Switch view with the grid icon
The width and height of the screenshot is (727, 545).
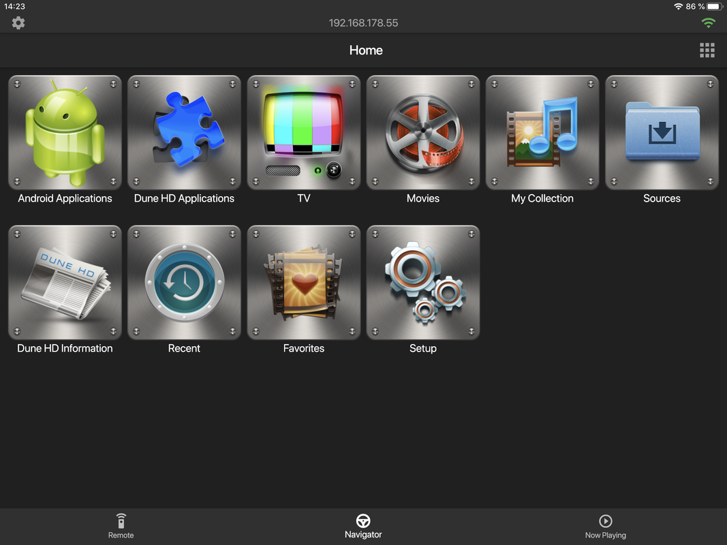point(707,50)
